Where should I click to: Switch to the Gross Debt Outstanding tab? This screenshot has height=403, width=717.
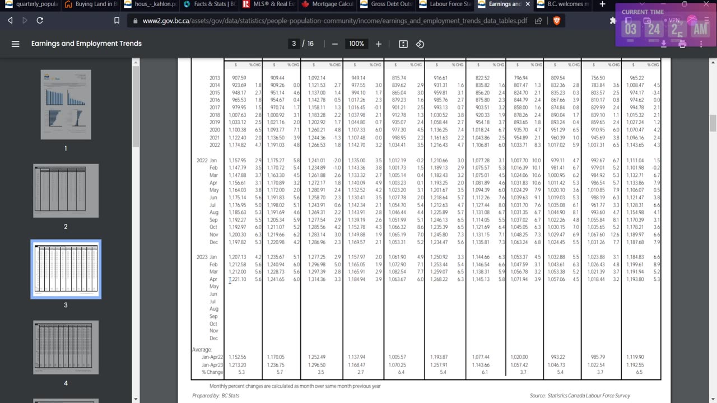pos(387,4)
